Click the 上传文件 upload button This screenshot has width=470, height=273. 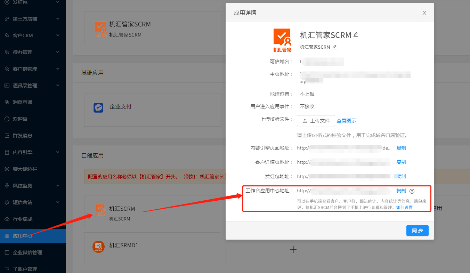pos(316,121)
